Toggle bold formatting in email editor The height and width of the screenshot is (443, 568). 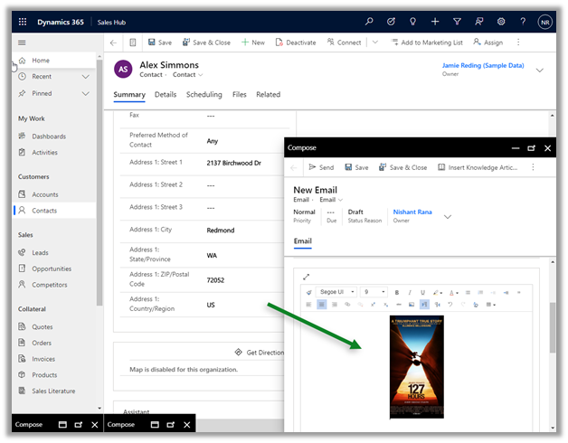396,292
